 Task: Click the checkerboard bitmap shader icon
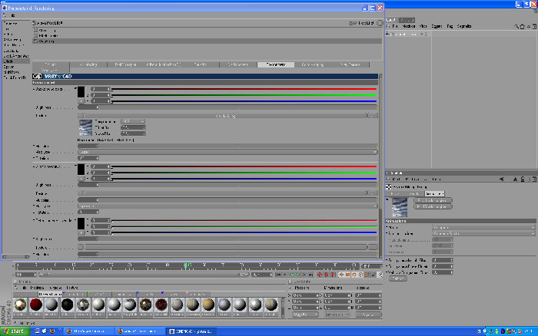(x=388, y=186)
